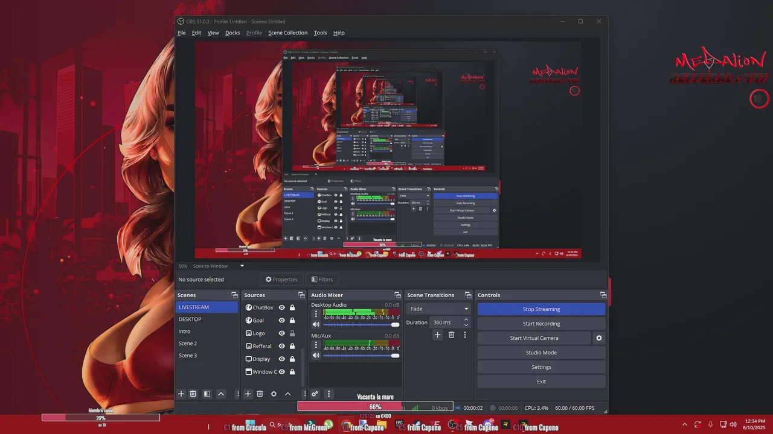773x434 pixels.
Task: Add a new scene with the plus icon
Action: pos(181,394)
